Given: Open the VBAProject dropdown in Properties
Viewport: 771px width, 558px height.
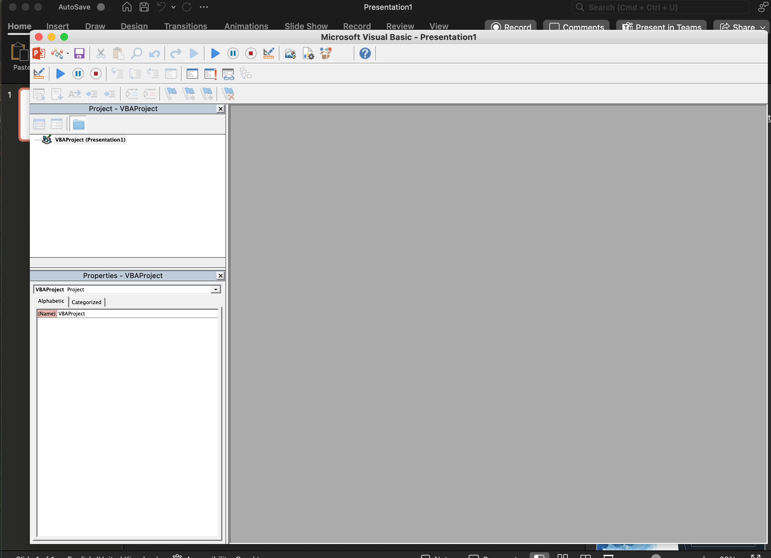Looking at the screenshot, I should (x=215, y=289).
